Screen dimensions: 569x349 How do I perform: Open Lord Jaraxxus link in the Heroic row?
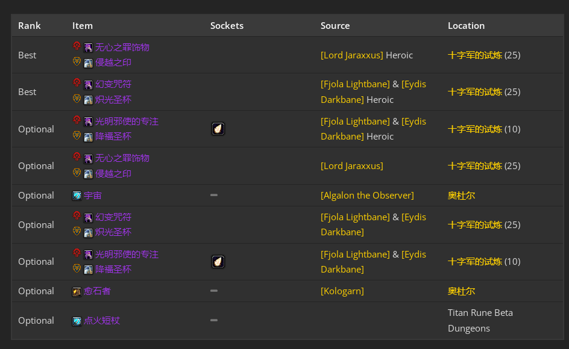tap(351, 55)
